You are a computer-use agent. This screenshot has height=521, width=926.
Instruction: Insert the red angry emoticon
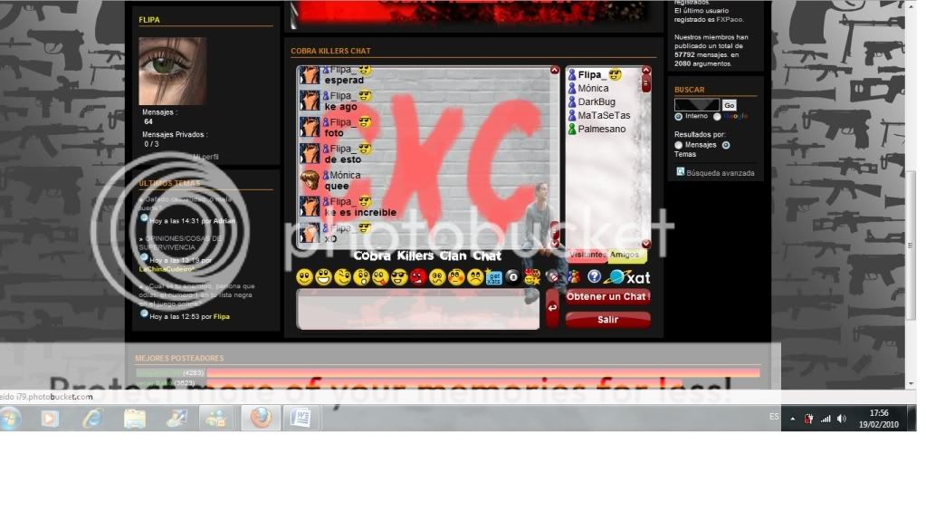click(x=418, y=277)
